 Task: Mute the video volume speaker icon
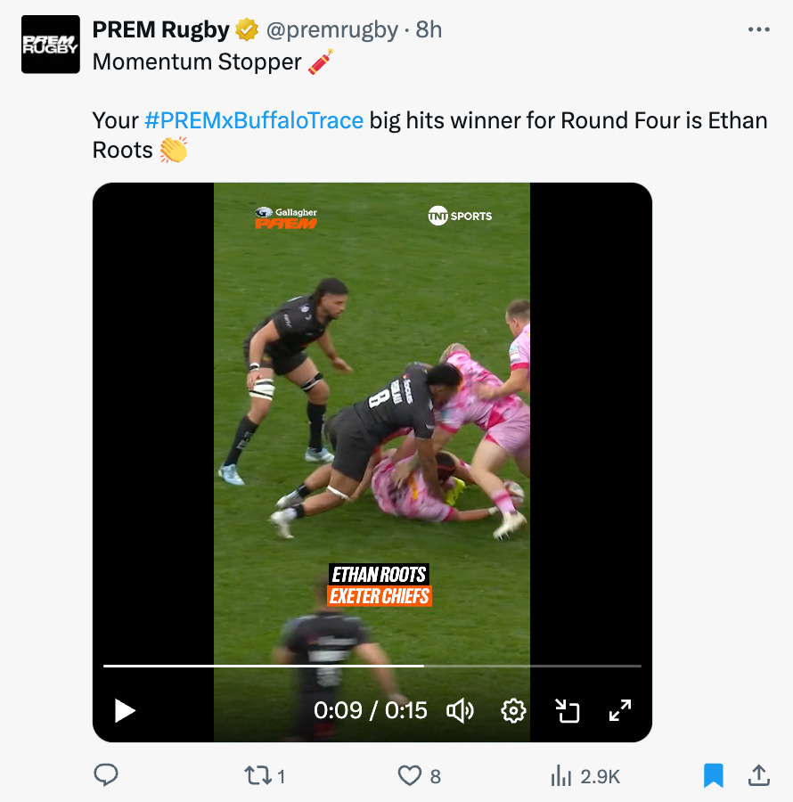click(x=460, y=710)
